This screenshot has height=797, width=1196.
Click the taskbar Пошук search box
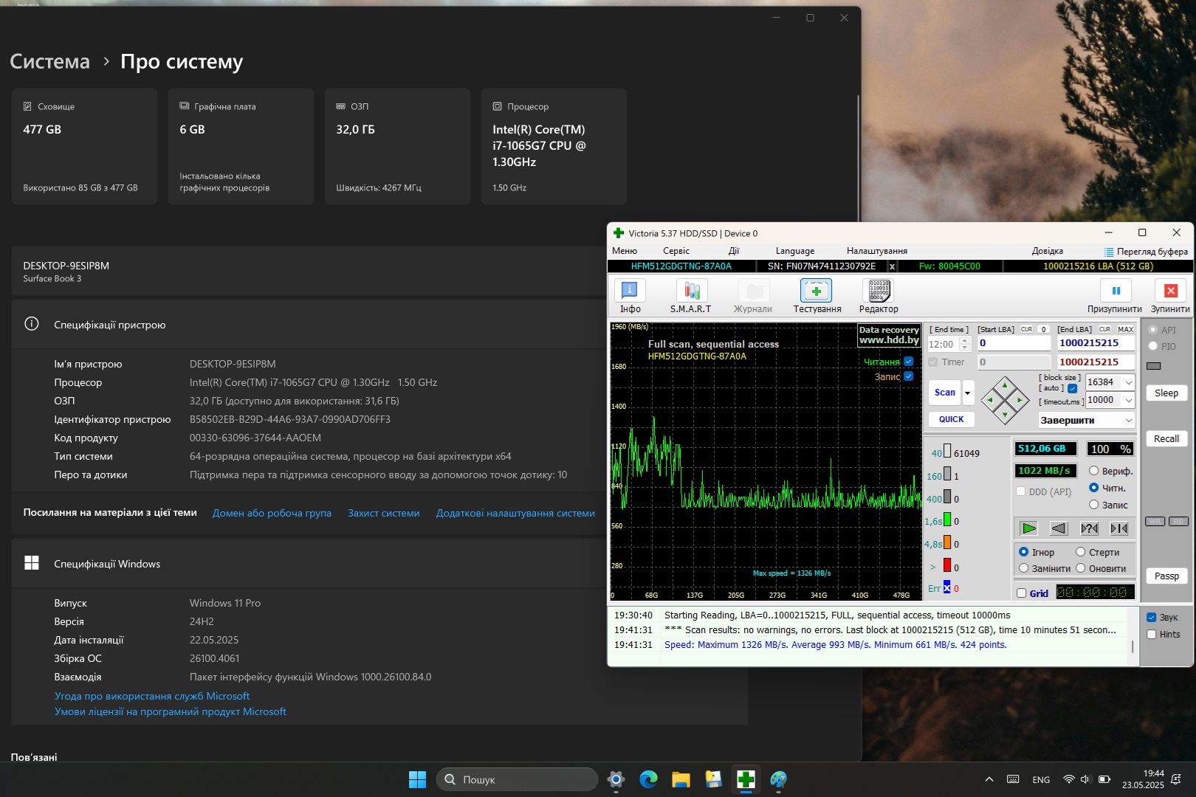point(517,779)
